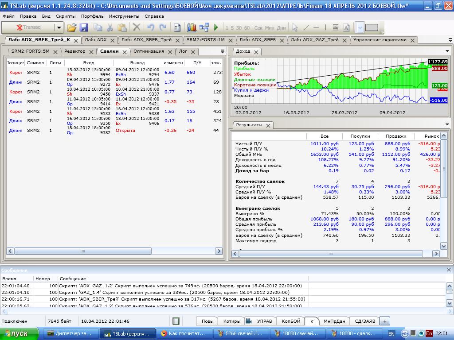Screen dimensions: 454x340
Task: Open the Windows пуск start button
Action: tap(19, 334)
